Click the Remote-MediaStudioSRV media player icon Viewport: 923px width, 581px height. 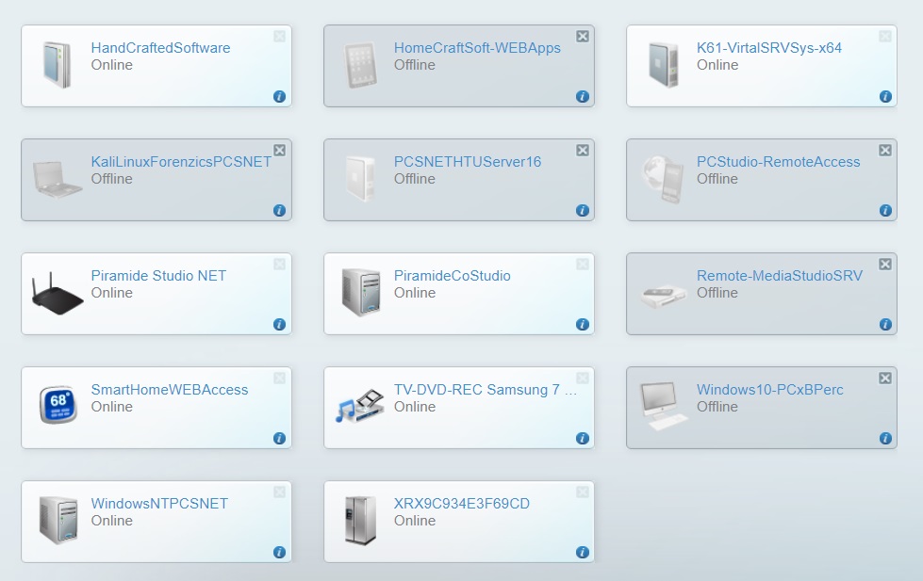coord(664,296)
